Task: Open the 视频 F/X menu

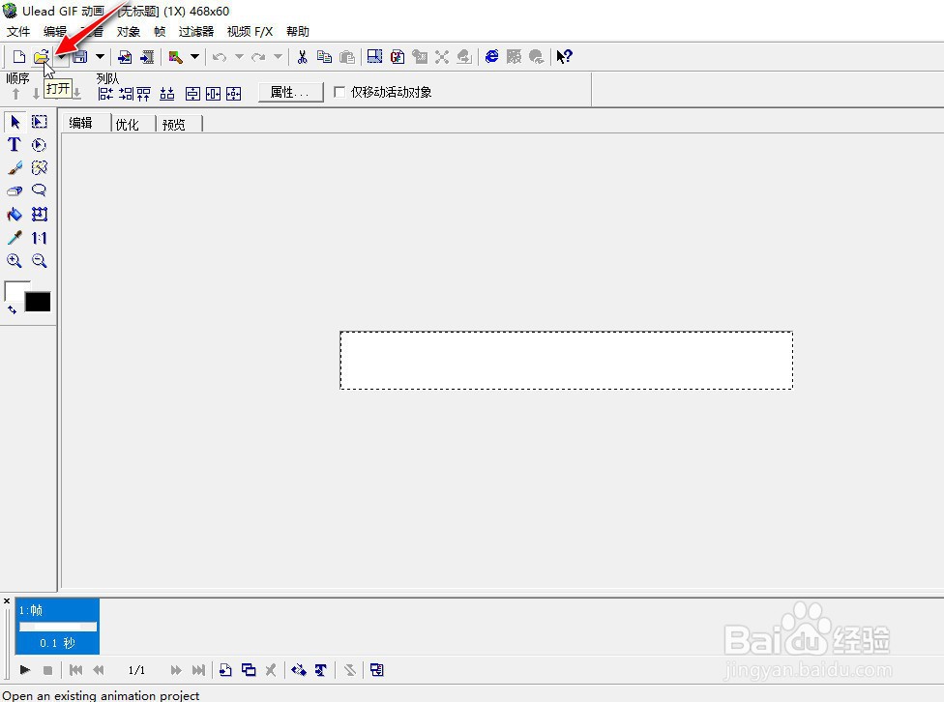Action: coord(250,31)
